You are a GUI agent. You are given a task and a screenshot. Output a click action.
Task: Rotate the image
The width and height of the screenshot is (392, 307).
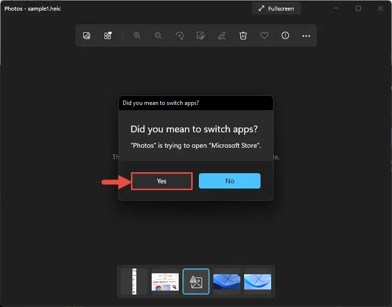[180, 36]
